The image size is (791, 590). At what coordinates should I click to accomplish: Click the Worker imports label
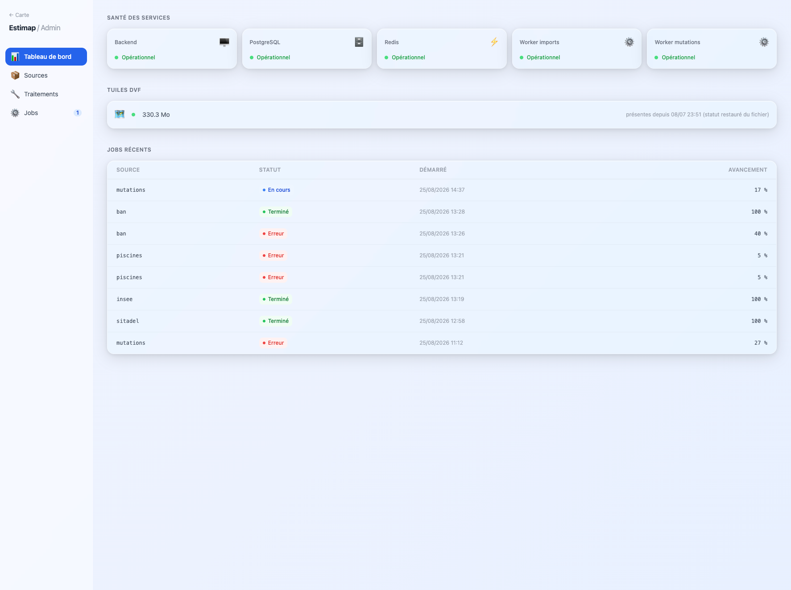click(x=539, y=42)
